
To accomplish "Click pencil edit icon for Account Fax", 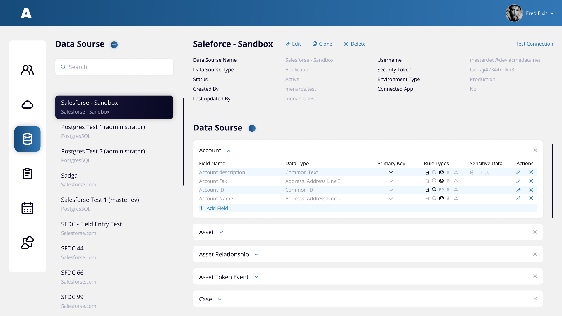I will pyautogui.click(x=518, y=181).
